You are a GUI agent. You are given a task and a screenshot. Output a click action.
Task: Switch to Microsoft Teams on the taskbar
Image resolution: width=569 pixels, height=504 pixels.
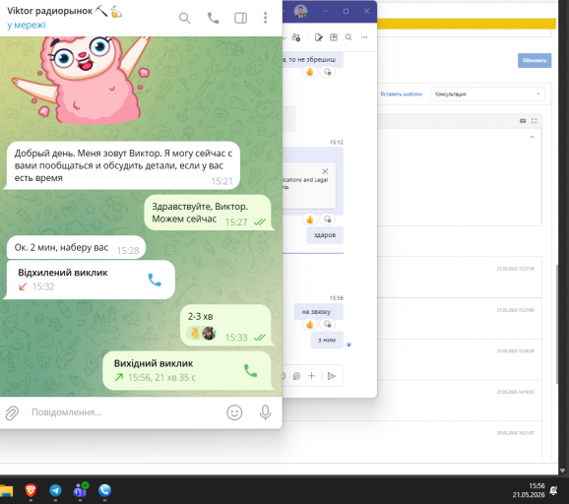(x=80, y=490)
